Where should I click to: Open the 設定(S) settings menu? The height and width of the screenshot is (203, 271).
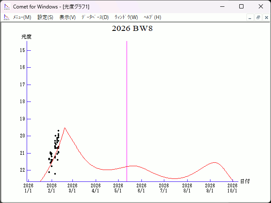click(x=45, y=17)
